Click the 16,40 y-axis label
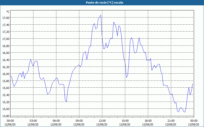Screen dimensions: 204x127 click(6, 60)
